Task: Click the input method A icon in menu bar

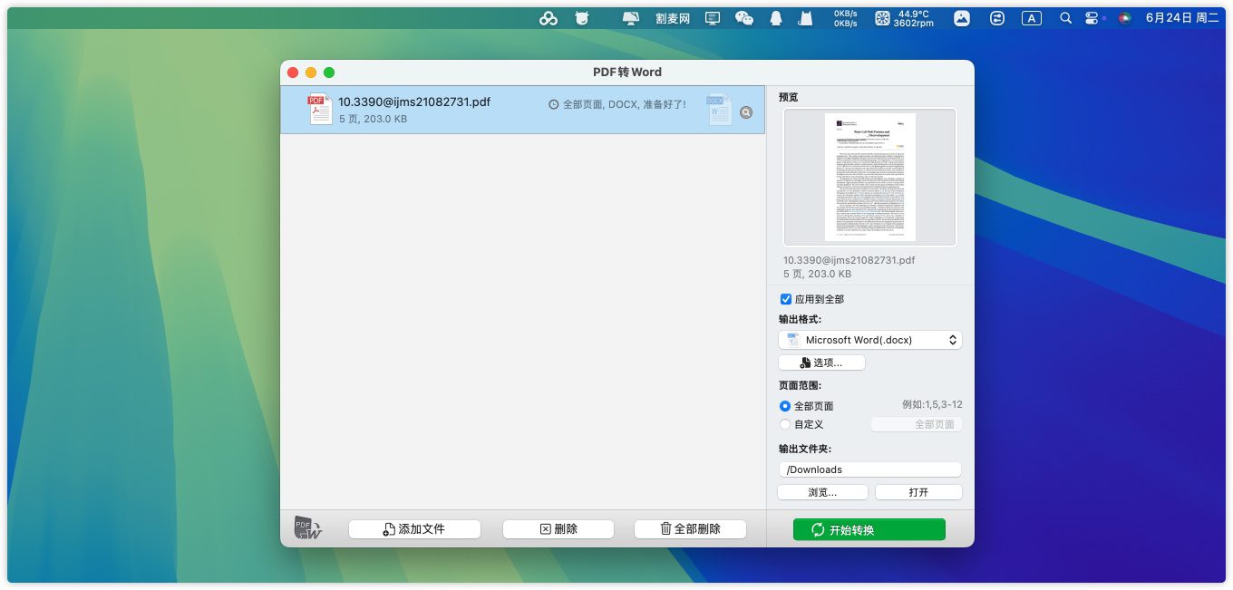Action: click(1032, 18)
